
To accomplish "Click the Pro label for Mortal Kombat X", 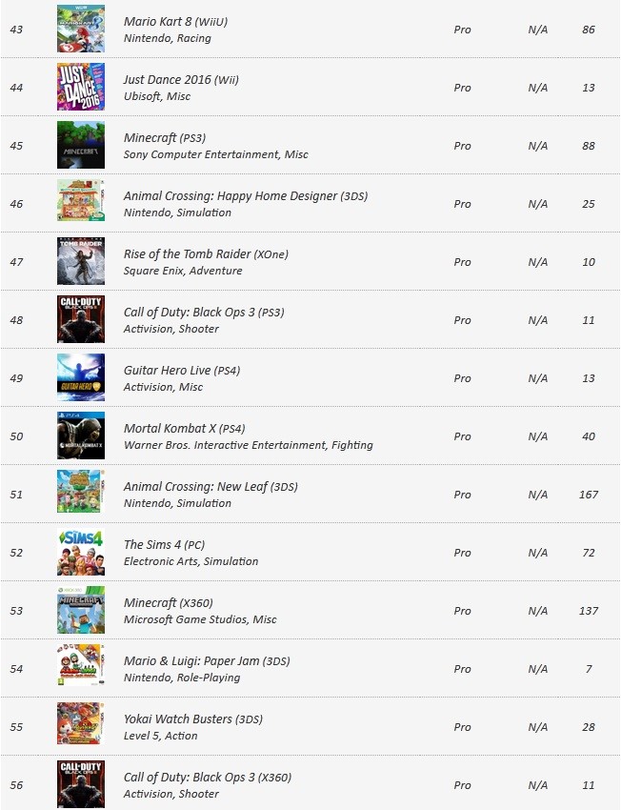I will (x=463, y=436).
